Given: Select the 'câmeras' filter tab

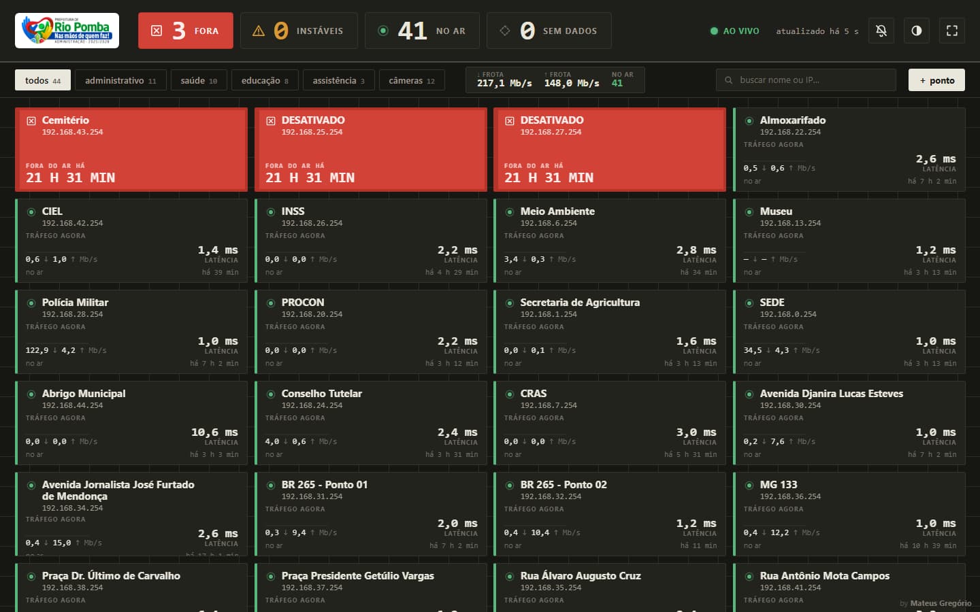Looking at the screenshot, I should coord(412,80).
